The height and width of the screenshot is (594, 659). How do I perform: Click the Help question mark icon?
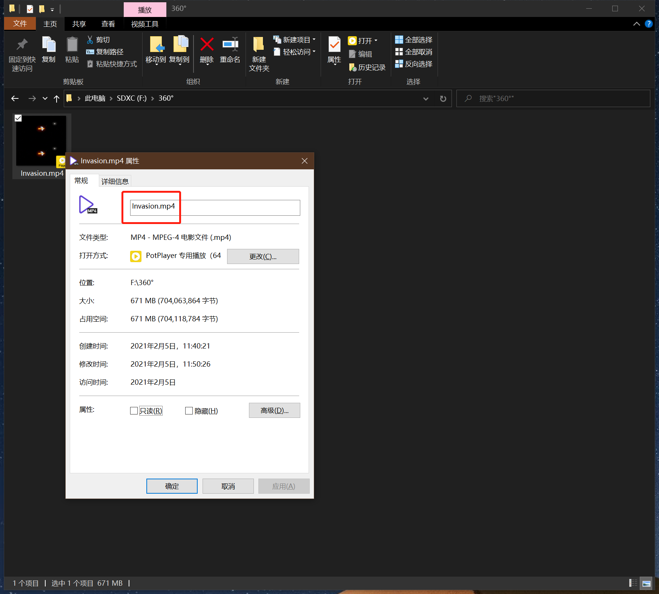coord(648,24)
